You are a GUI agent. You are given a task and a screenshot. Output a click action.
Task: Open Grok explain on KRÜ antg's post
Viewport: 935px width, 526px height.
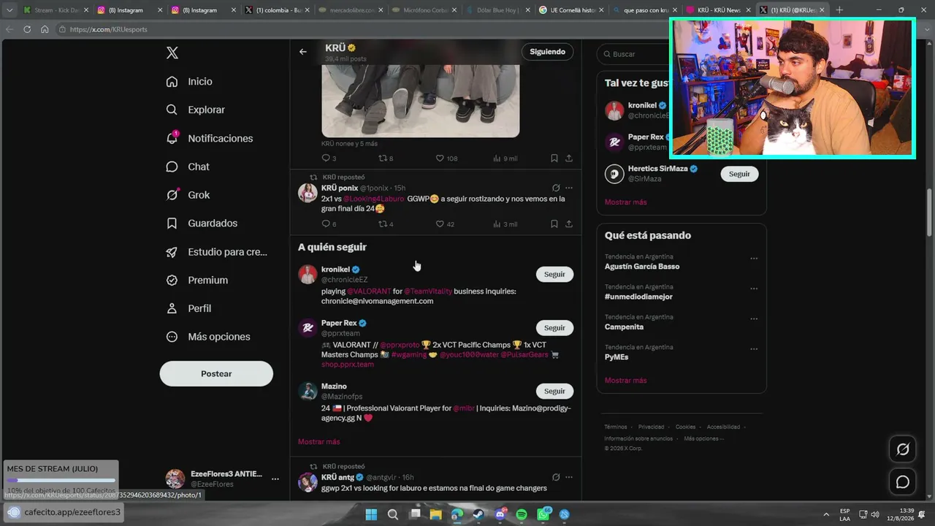[x=556, y=477]
